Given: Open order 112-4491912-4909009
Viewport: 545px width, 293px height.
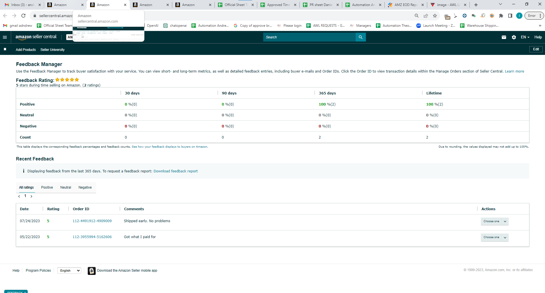Looking at the screenshot, I should [x=92, y=221].
